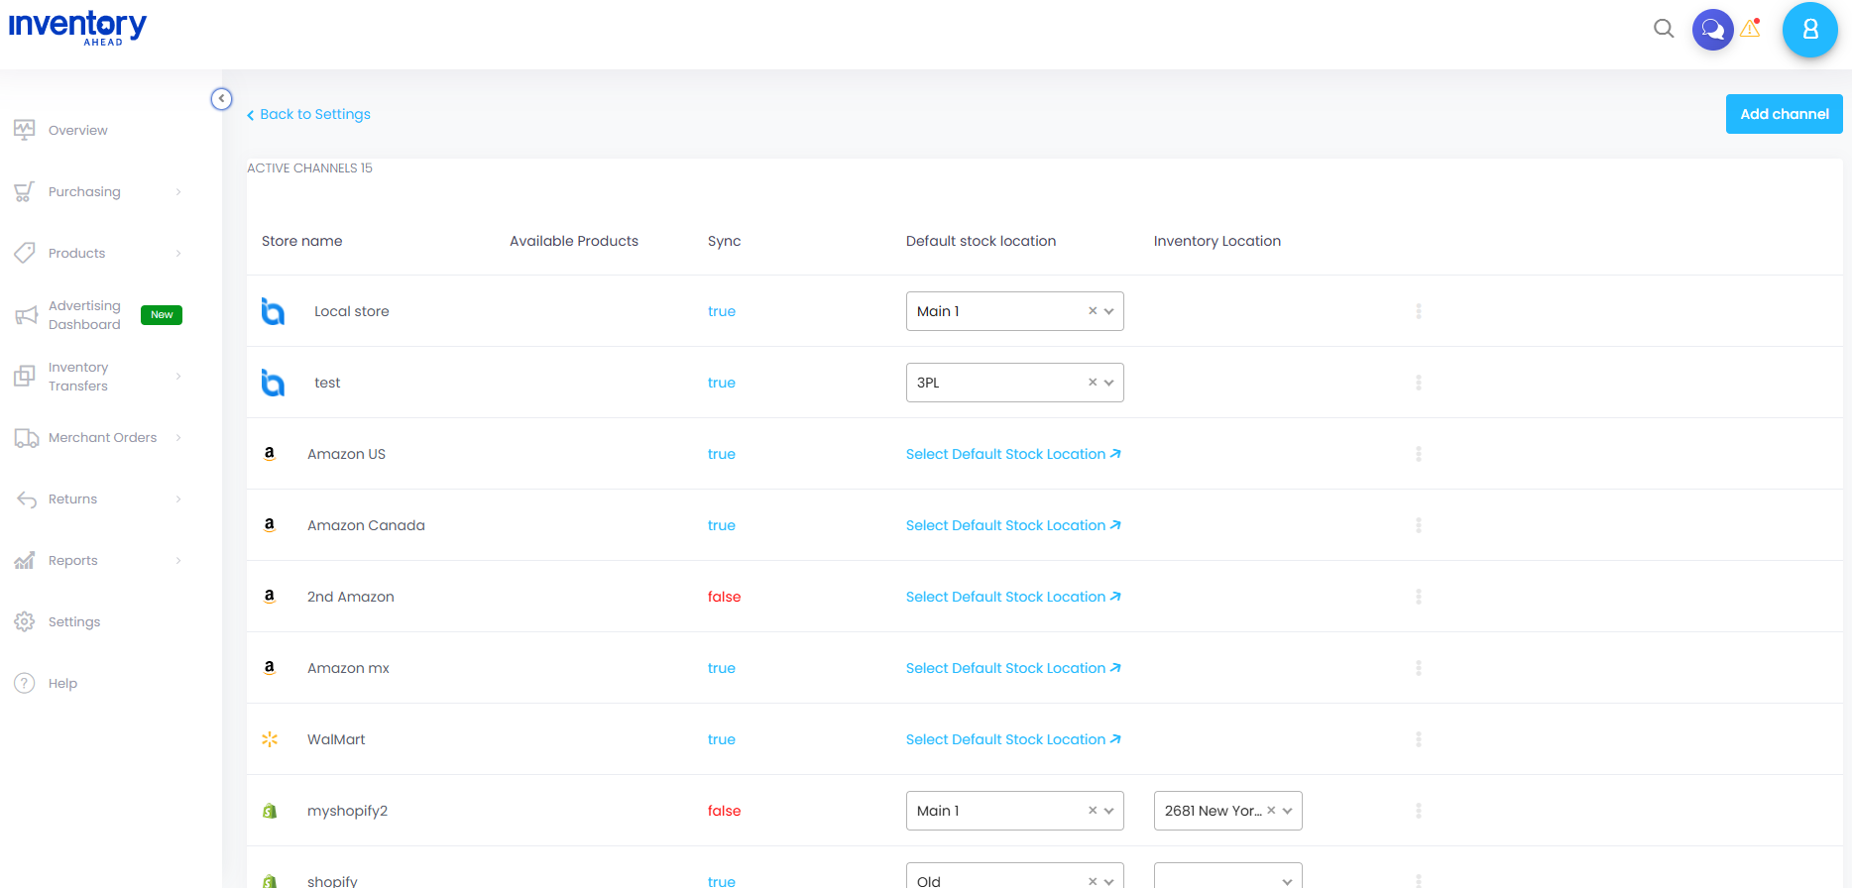Open Local store stock location dropdown
This screenshot has height=888, width=1852.
click(x=1014, y=311)
